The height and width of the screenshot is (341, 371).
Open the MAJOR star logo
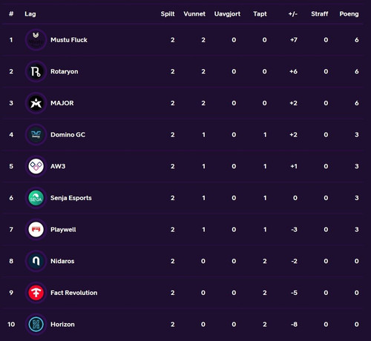(36, 103)
